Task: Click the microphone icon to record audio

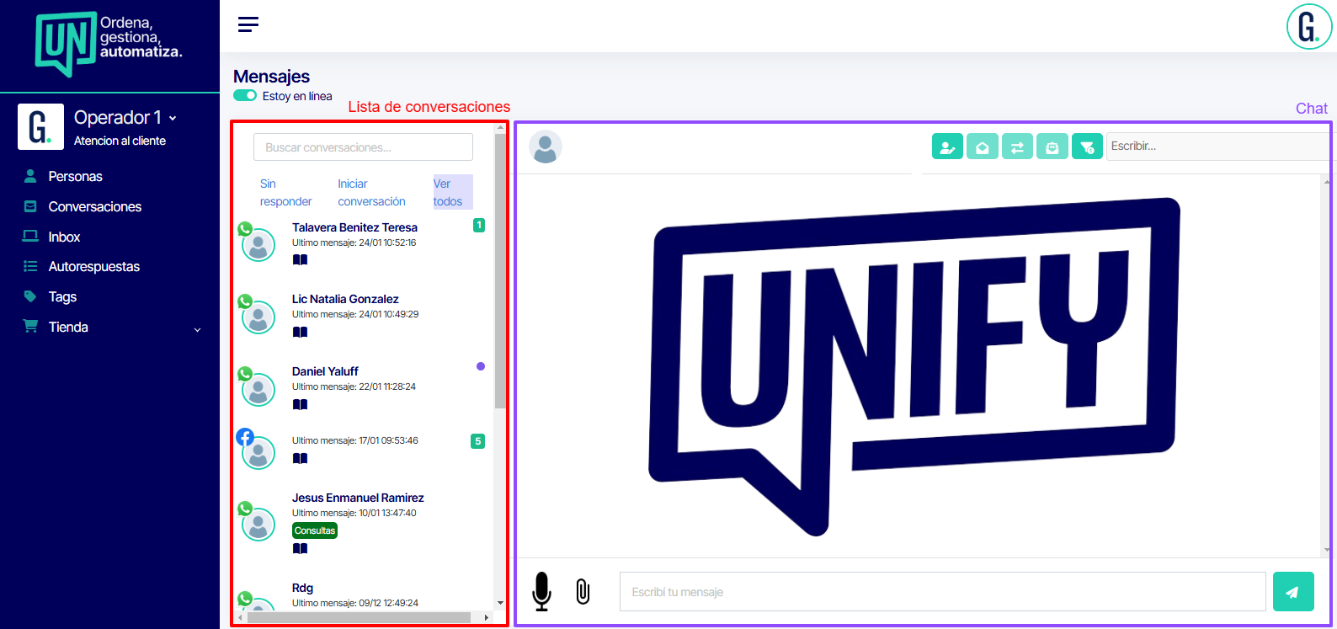Action: (x=542, y=591)
